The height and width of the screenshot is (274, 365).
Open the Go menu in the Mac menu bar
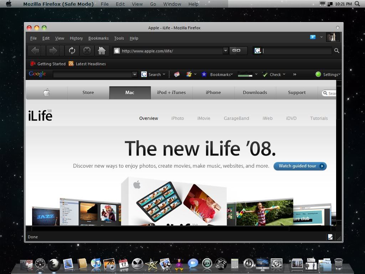[153, 4]
